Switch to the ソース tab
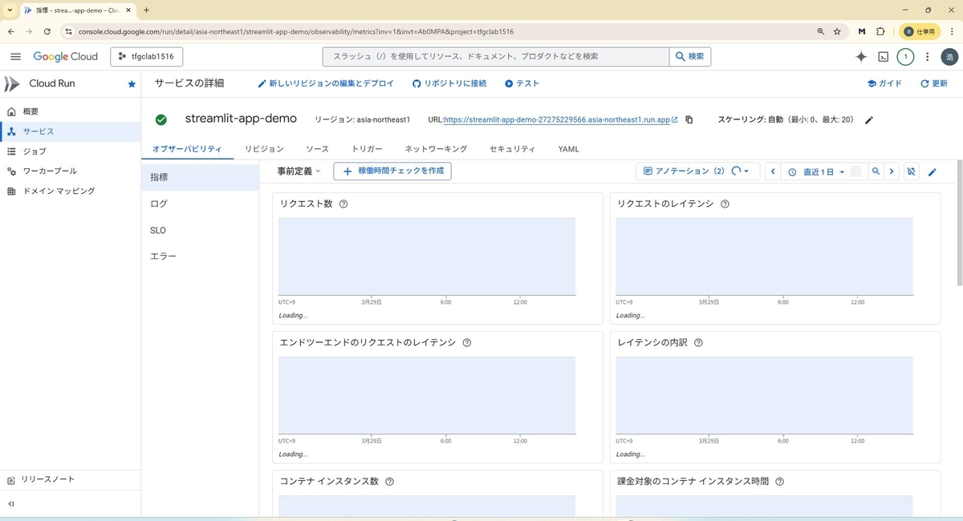Image resolution: width=963 pixels, height=521 pixels. coord(317,149)
